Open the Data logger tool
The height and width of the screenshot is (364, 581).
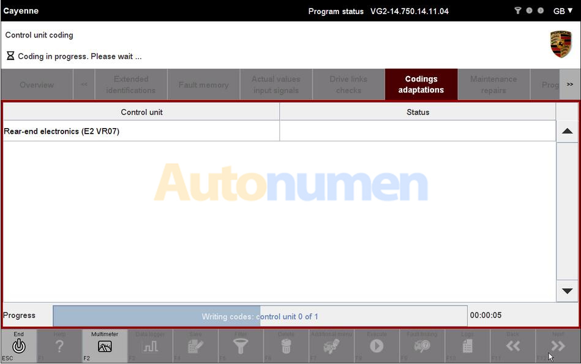coord(150,346)
